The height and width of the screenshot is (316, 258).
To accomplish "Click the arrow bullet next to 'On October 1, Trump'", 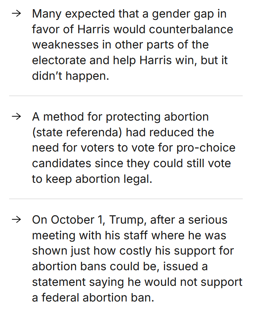I will tap(16, 220).
